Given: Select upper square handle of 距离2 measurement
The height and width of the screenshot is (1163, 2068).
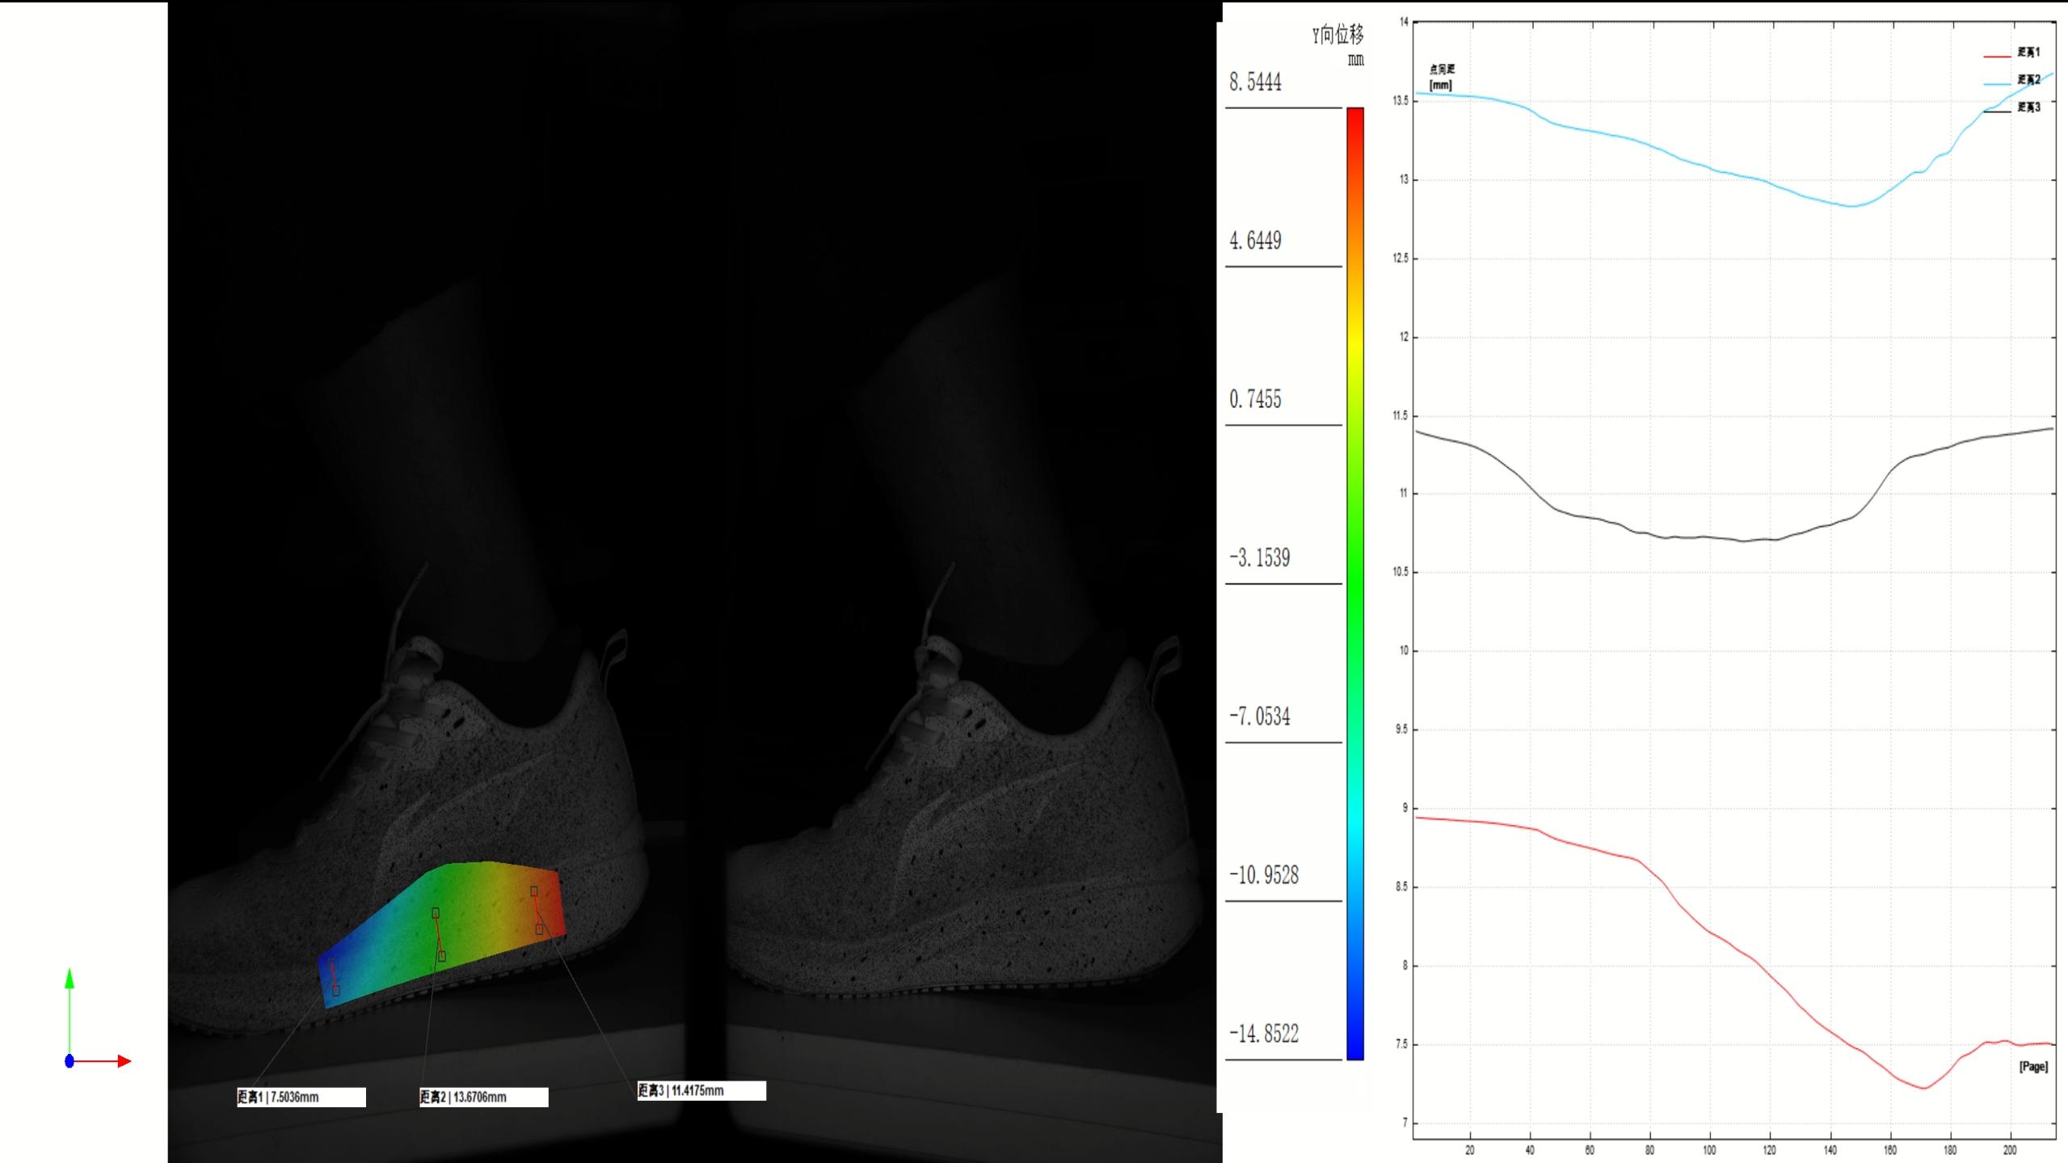Looking at the screenshot, I should click(436, 912).
